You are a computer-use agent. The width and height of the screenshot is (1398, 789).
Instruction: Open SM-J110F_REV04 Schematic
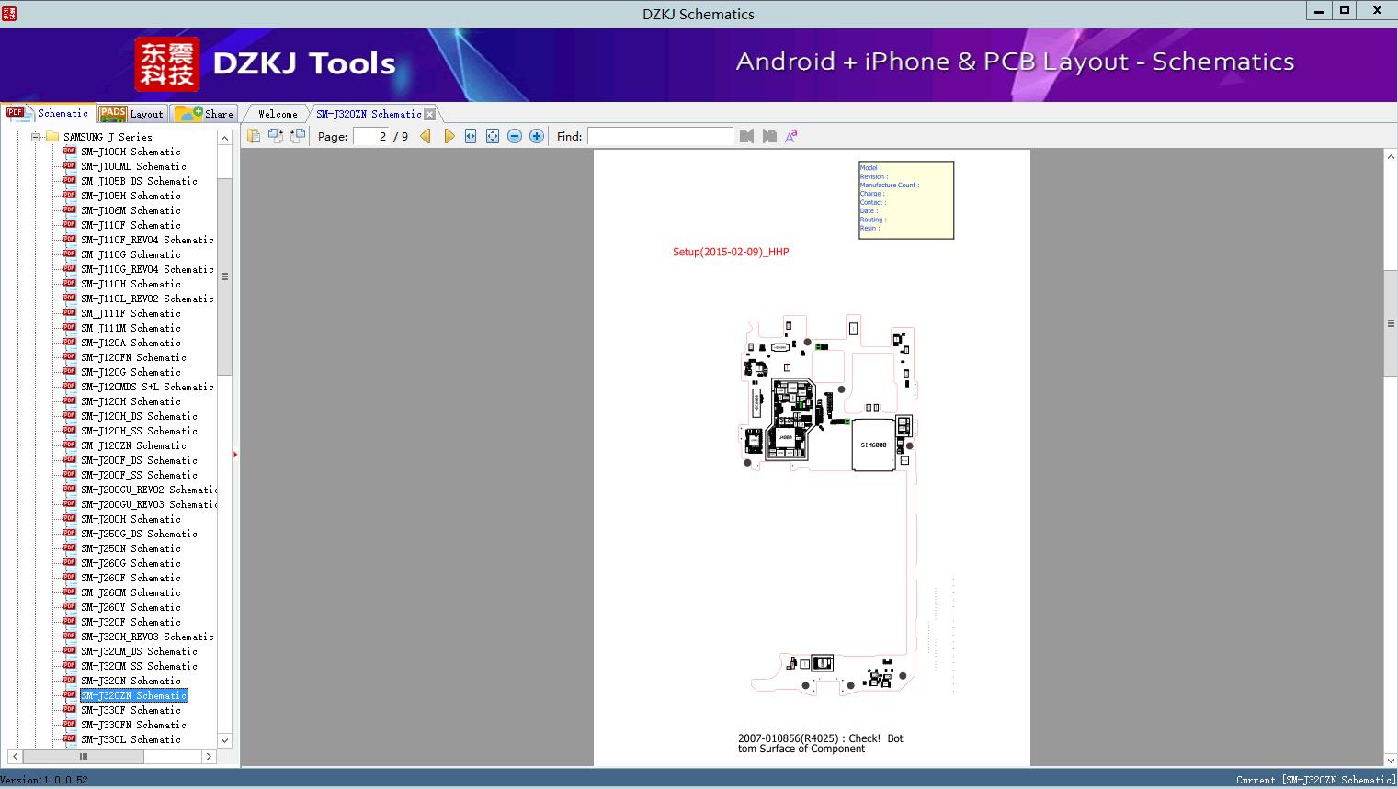point(147,240)
